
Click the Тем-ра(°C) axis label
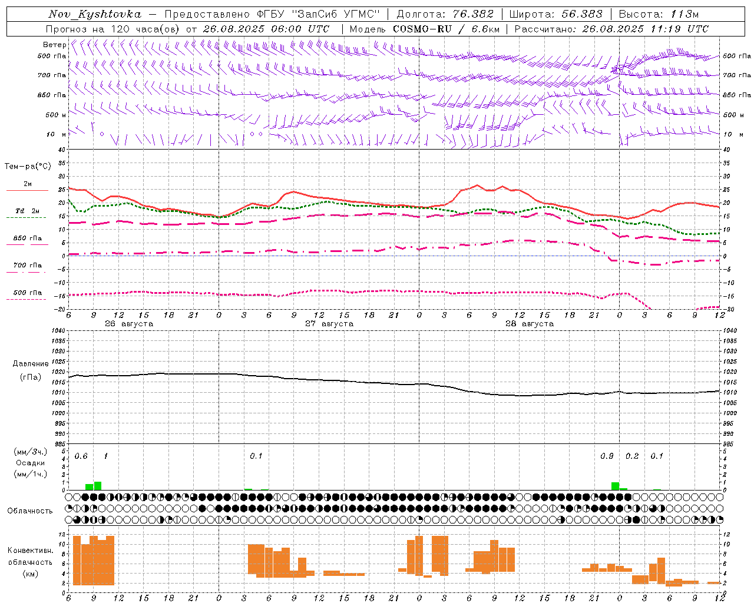point(28,167)
